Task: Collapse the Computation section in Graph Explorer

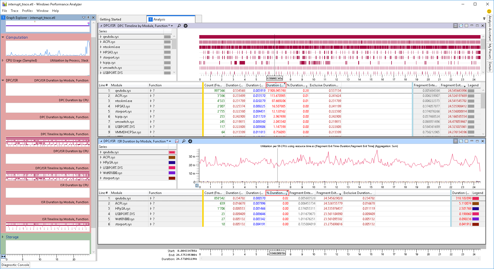Action: (3, 37)
